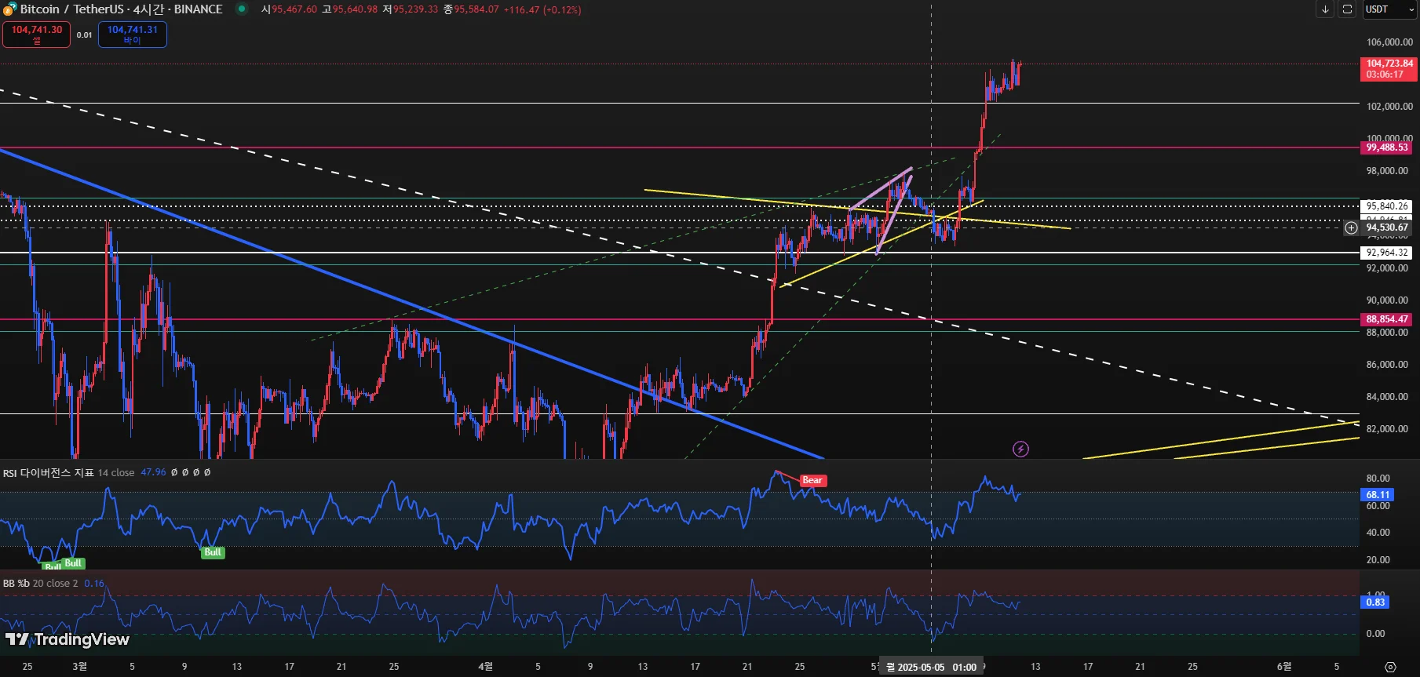Click the Bitcoin symbol logo icon
The image size is (1420, 677).
coord(9,9)
